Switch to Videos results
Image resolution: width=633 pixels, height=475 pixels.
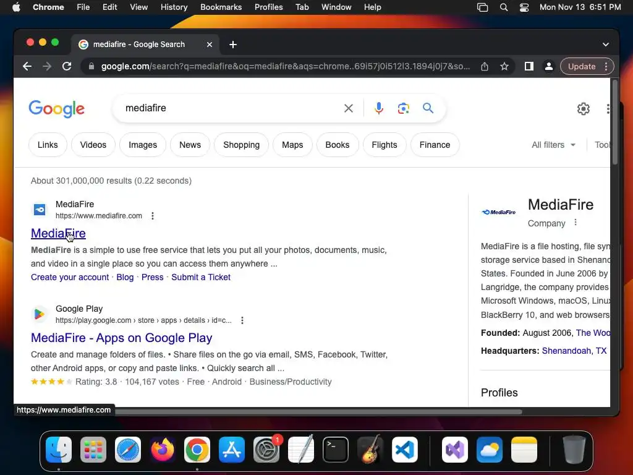pos(93,145)
